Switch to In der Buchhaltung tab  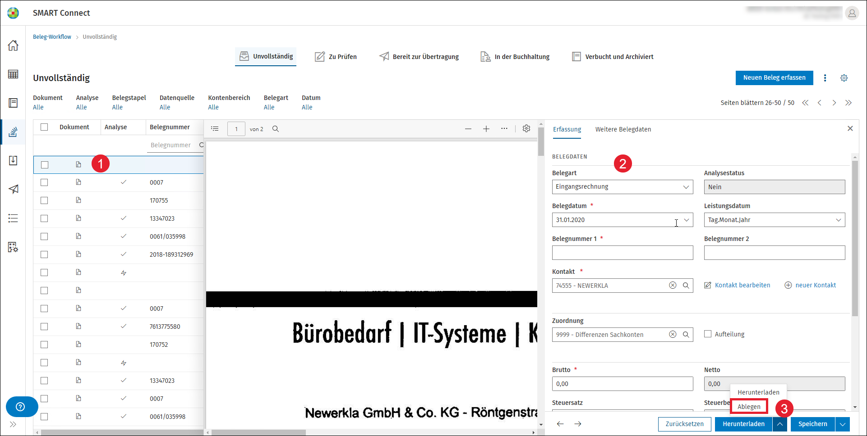coord(515,57)
